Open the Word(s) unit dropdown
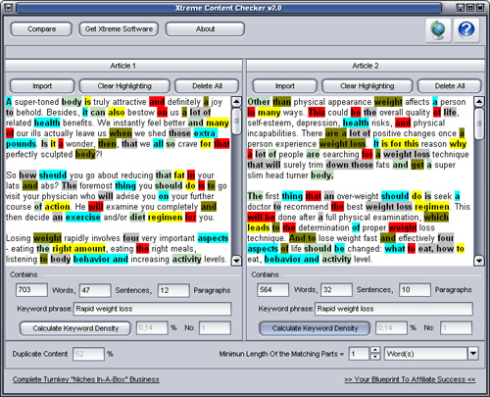 (x=473, y=354)
